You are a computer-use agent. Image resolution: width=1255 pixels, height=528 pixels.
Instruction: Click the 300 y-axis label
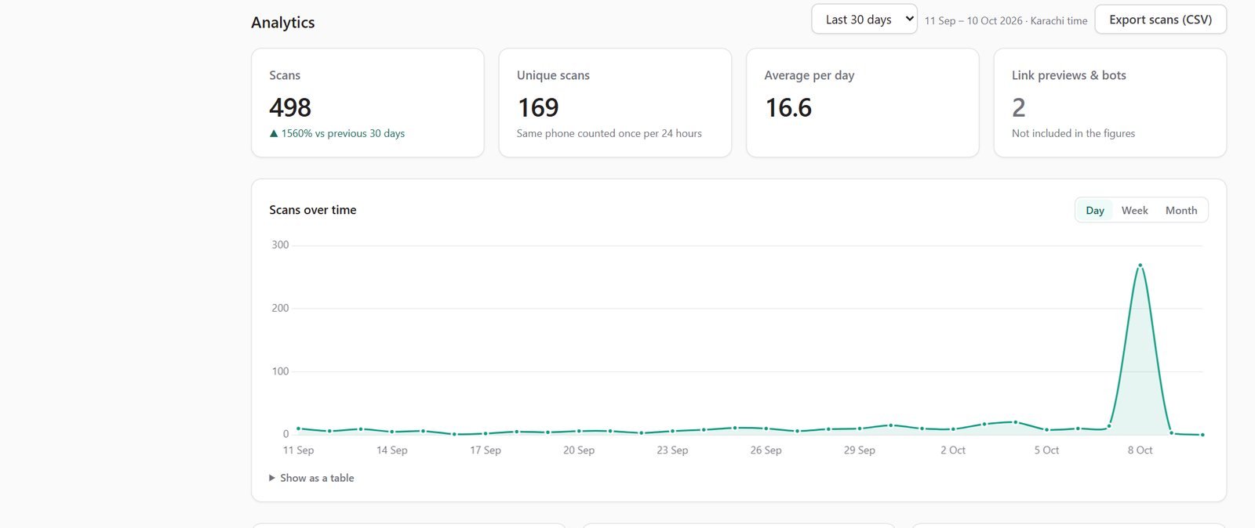(x=280, y=245)
